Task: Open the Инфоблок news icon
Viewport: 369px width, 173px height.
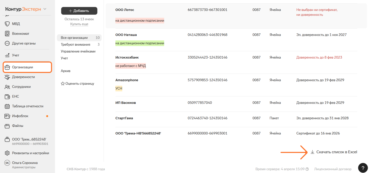Action: click(x=7, y=116)
